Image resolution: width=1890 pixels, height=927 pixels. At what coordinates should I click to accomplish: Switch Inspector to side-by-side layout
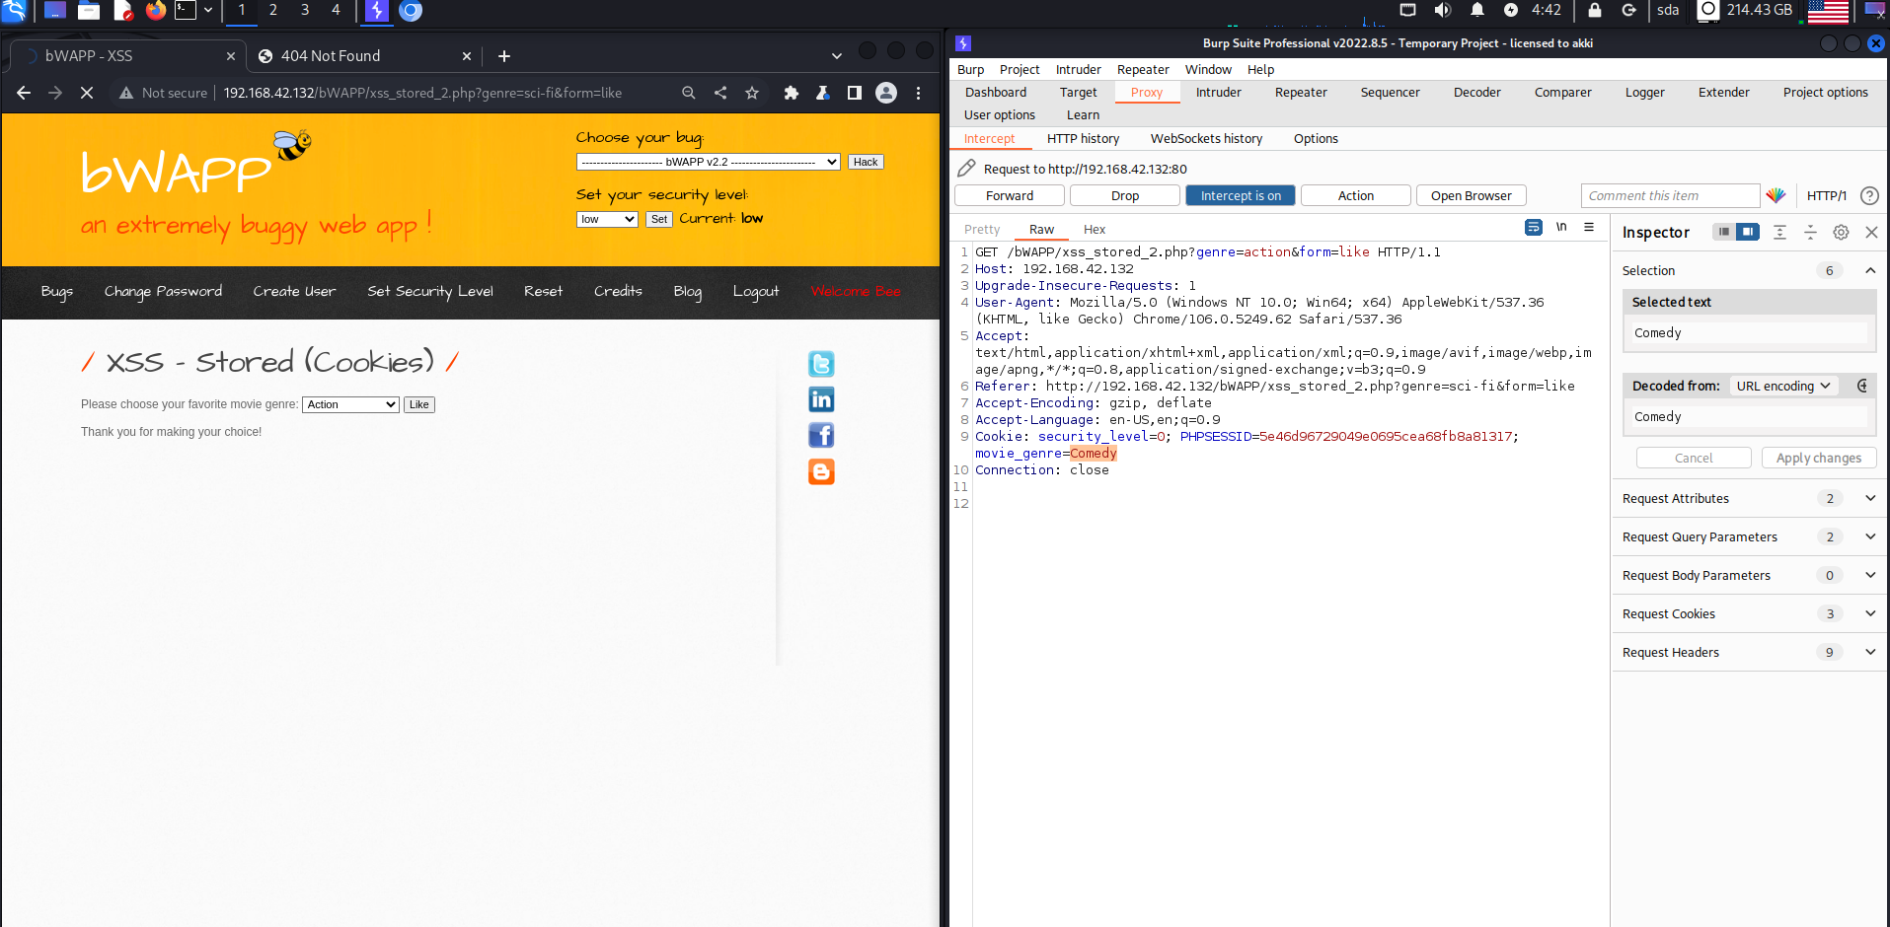(x=1748, y=232)
